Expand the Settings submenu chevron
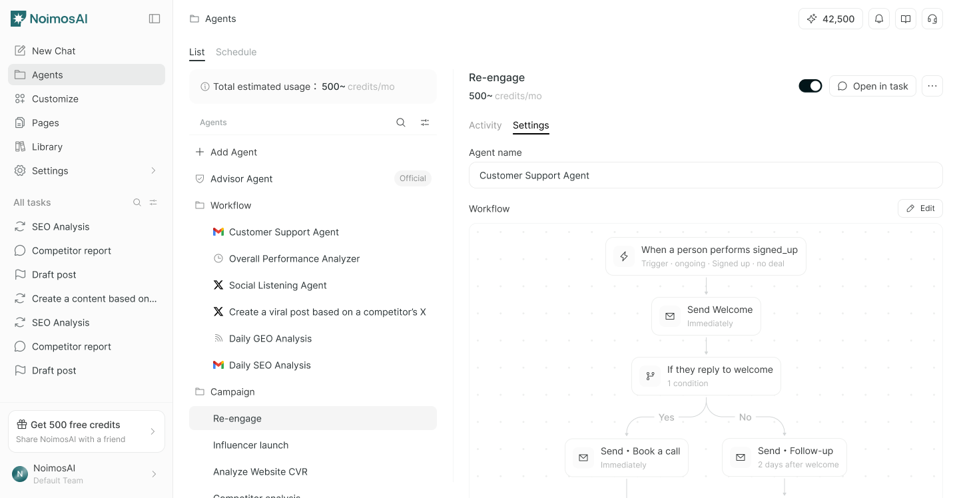 [153, 170]
